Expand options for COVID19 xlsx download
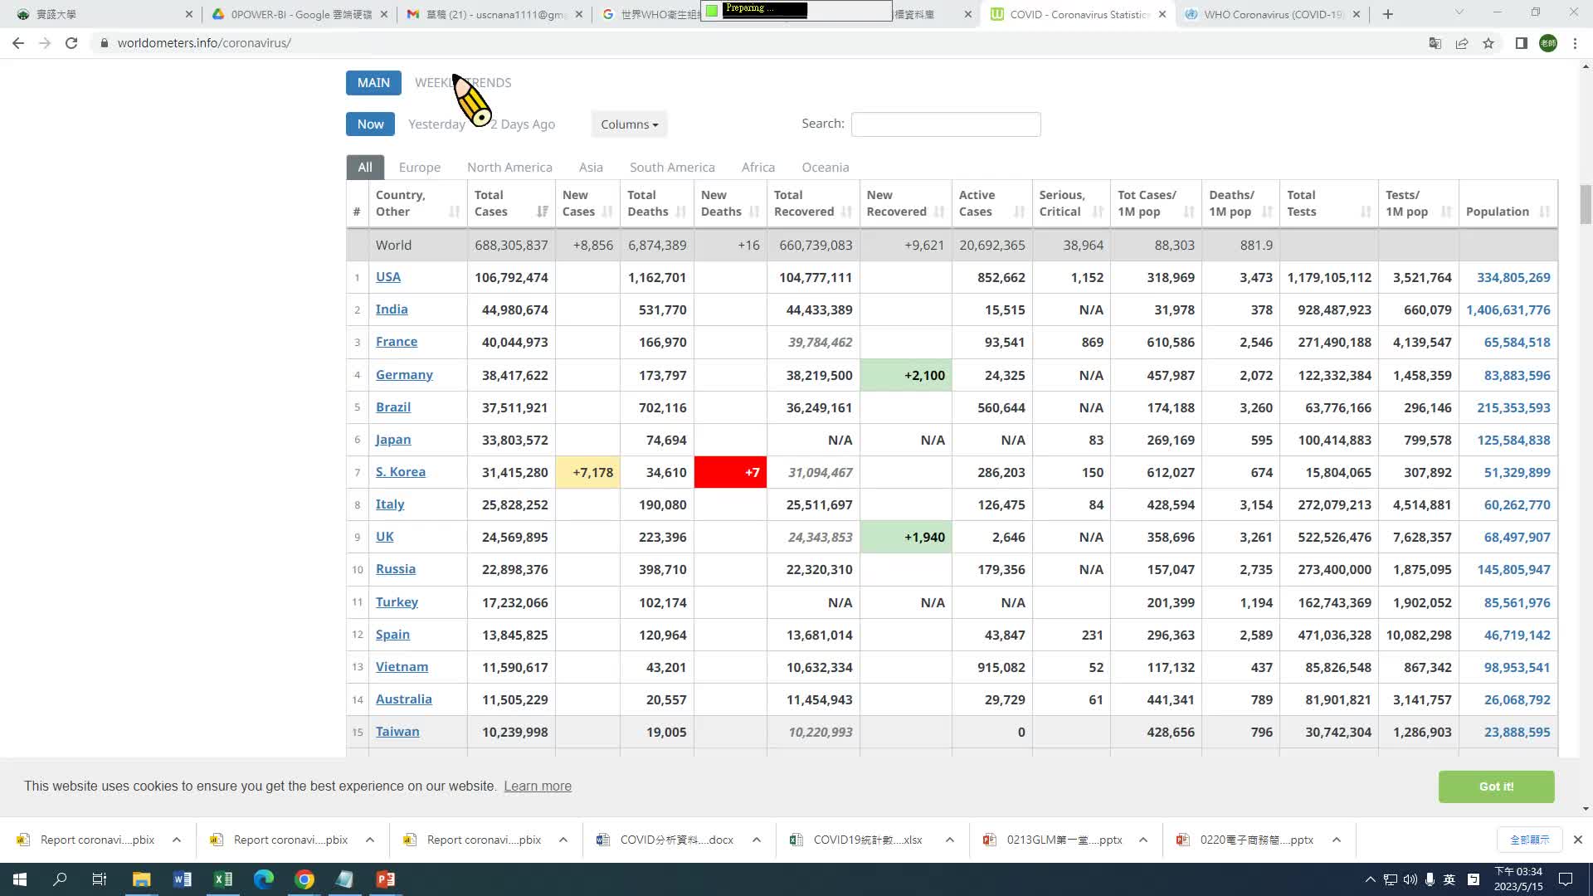Image resolution: width=1593 pixels, height=896 pixels. tap(950, 840)
